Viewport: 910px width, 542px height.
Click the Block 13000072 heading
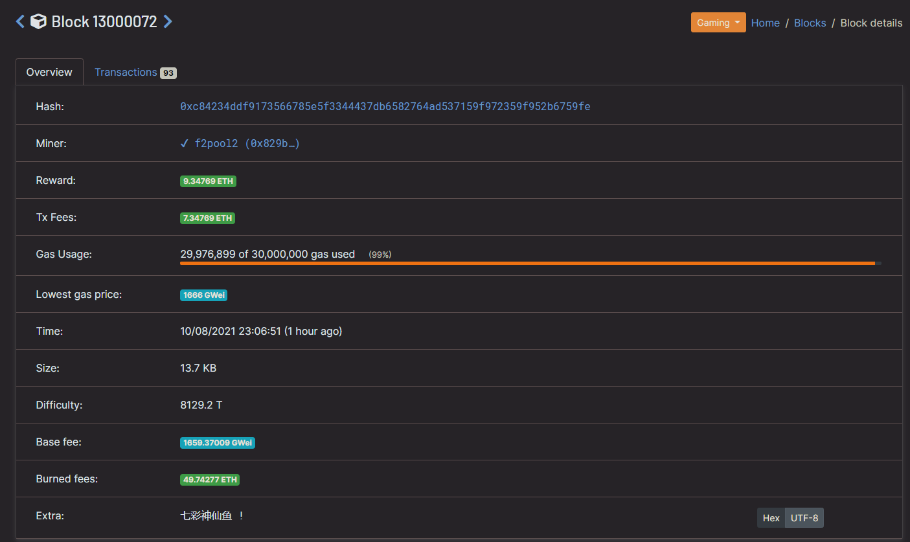click(x=104, y=21)
